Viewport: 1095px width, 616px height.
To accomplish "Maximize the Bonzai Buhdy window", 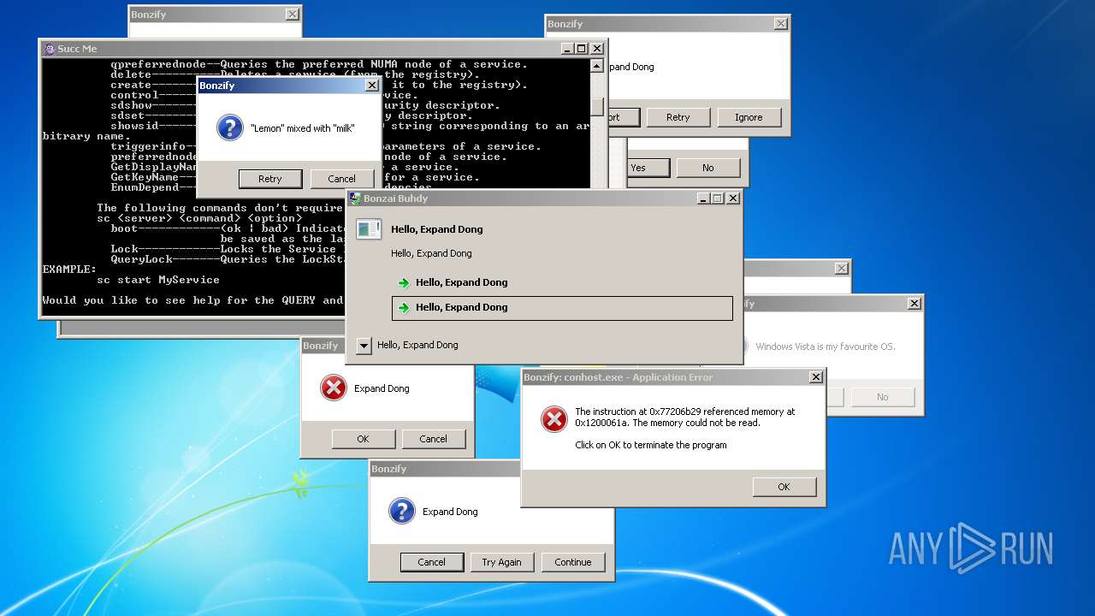I will tap(718, 198).
